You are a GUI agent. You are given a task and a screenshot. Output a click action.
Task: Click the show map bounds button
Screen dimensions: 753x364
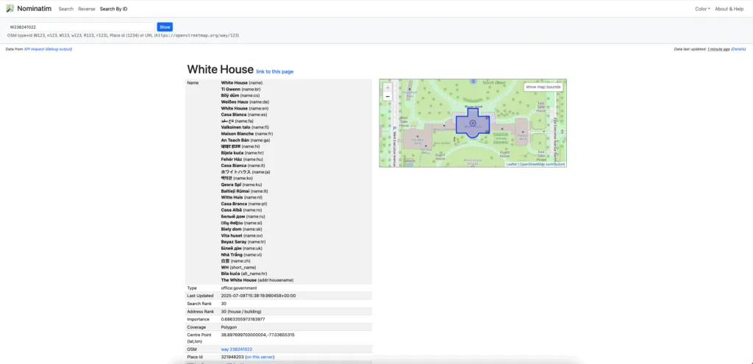(x=543, y=87)
